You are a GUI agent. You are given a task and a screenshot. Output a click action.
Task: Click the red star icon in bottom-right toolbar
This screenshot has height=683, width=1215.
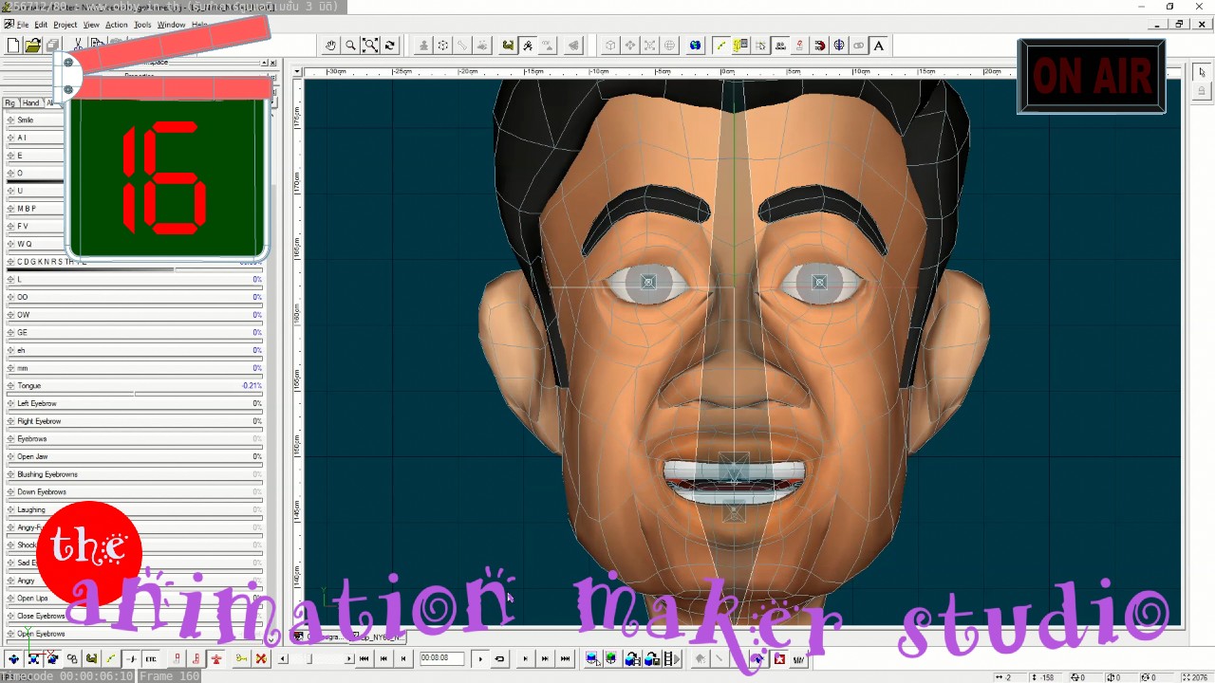780,658
